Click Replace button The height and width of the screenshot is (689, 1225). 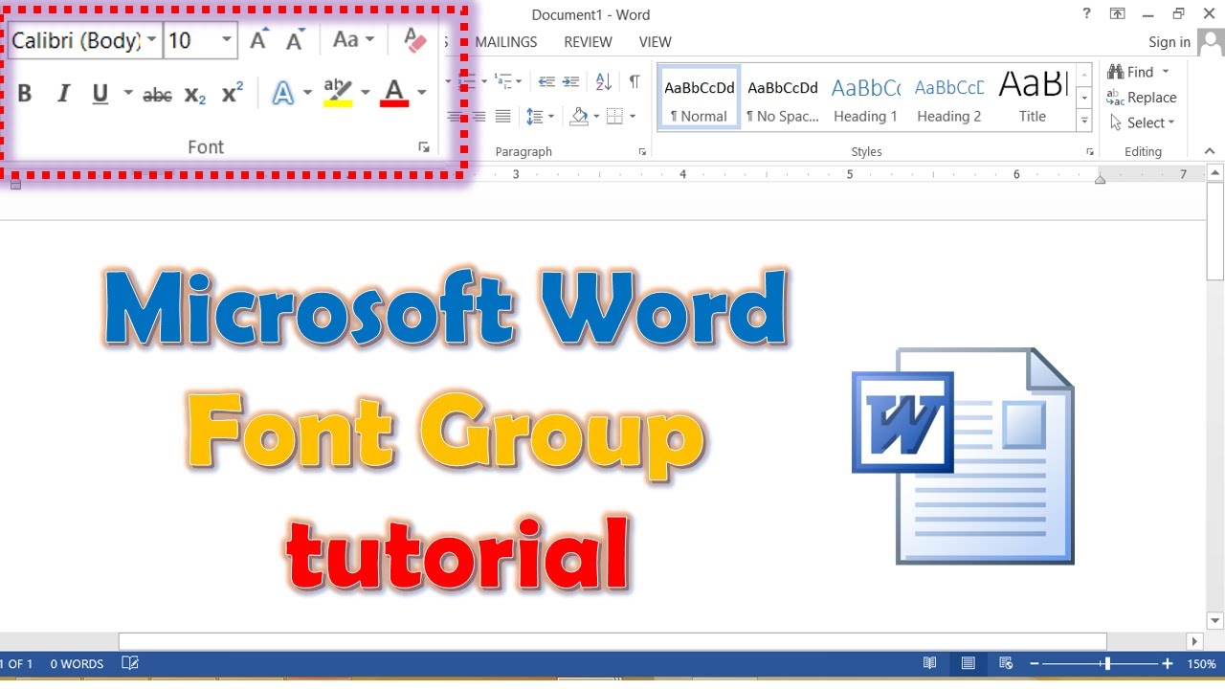[1141, 98]
